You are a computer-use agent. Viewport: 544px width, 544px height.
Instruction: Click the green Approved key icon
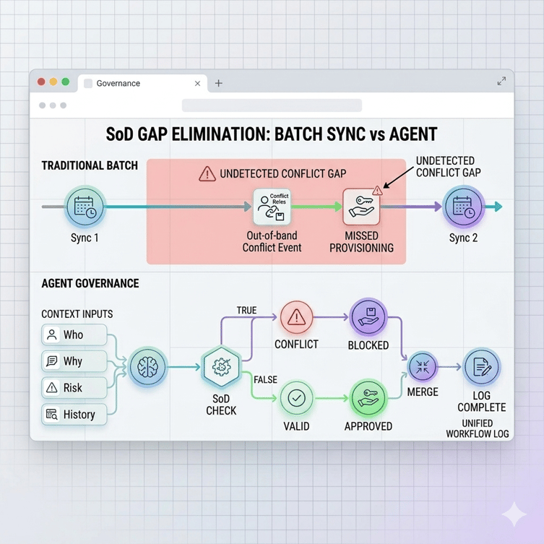pos(368,398)
